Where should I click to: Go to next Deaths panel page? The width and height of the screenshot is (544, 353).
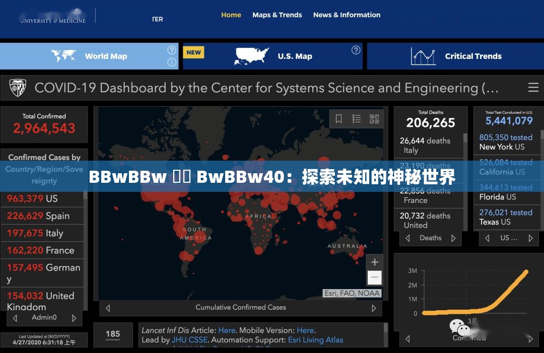click(453, 238)
